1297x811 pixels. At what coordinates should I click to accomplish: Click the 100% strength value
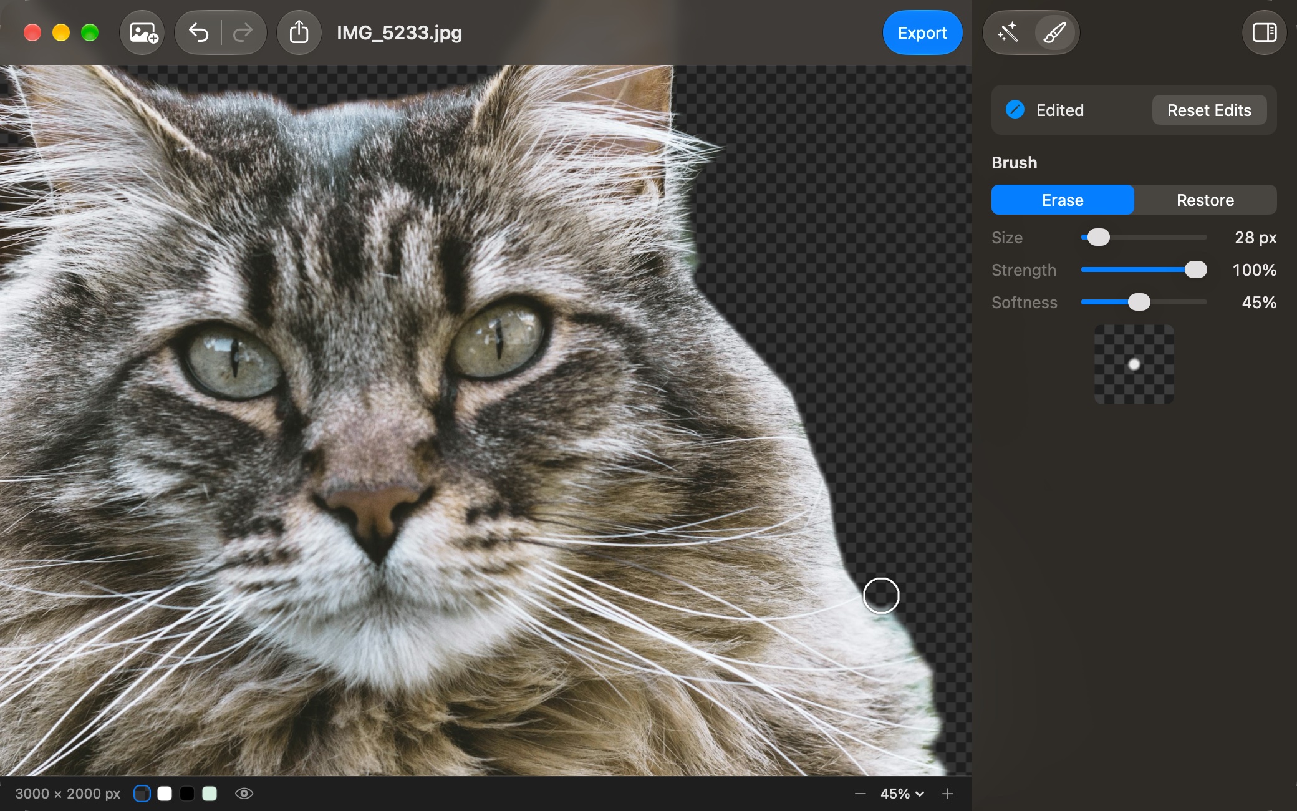click(x=1254, y=270)
